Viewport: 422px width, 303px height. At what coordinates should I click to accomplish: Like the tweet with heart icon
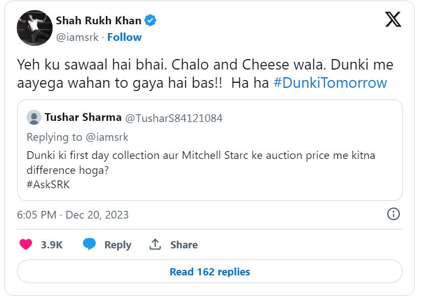pos(25,244)
